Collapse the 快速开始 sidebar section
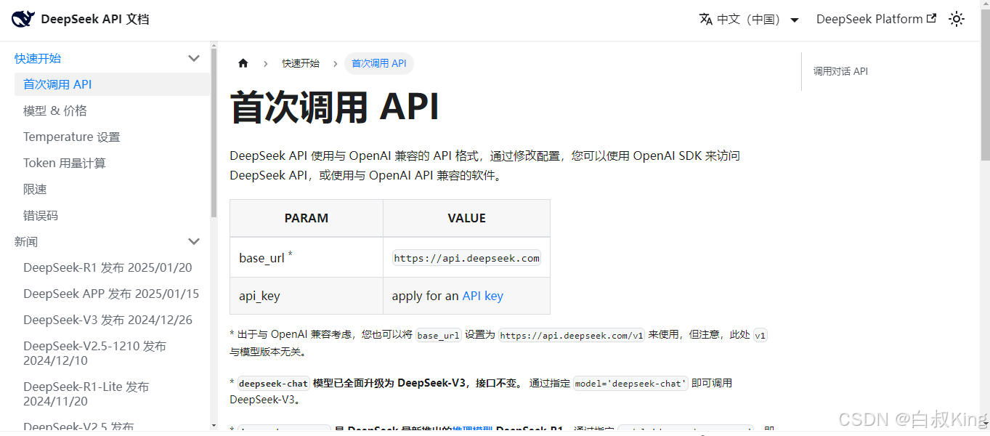This screenshot has height=436, width=990. 194,58
